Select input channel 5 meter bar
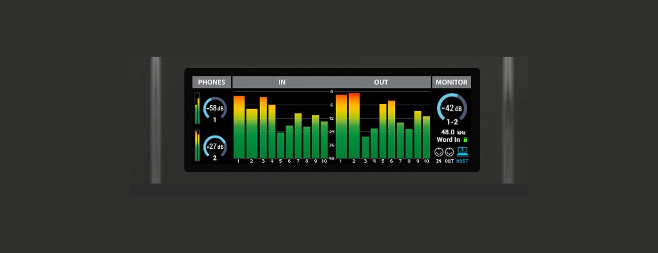 pos(280,145)
